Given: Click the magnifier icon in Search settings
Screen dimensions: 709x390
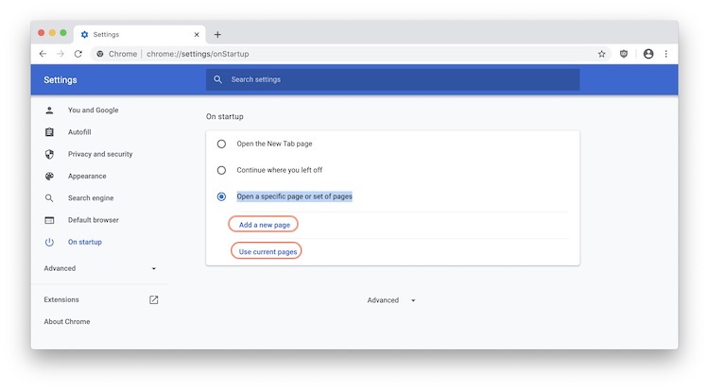Looking at the screenshot, I should 218,79.
